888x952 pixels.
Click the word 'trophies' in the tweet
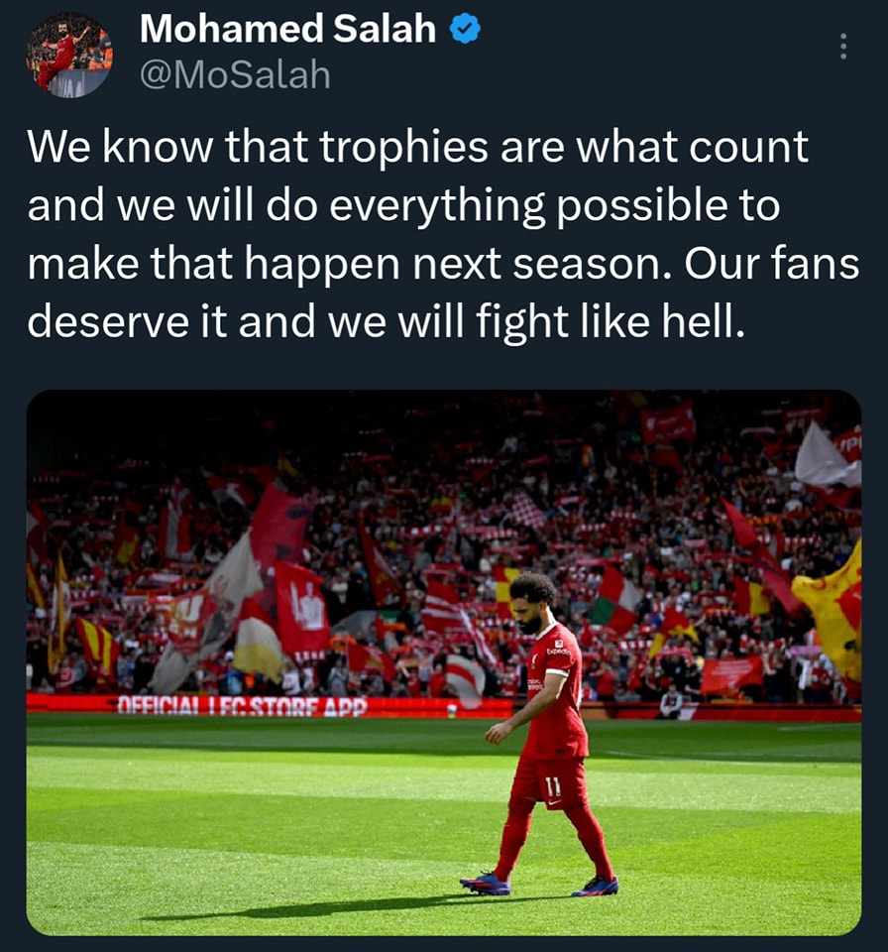(x=403, y=147)
